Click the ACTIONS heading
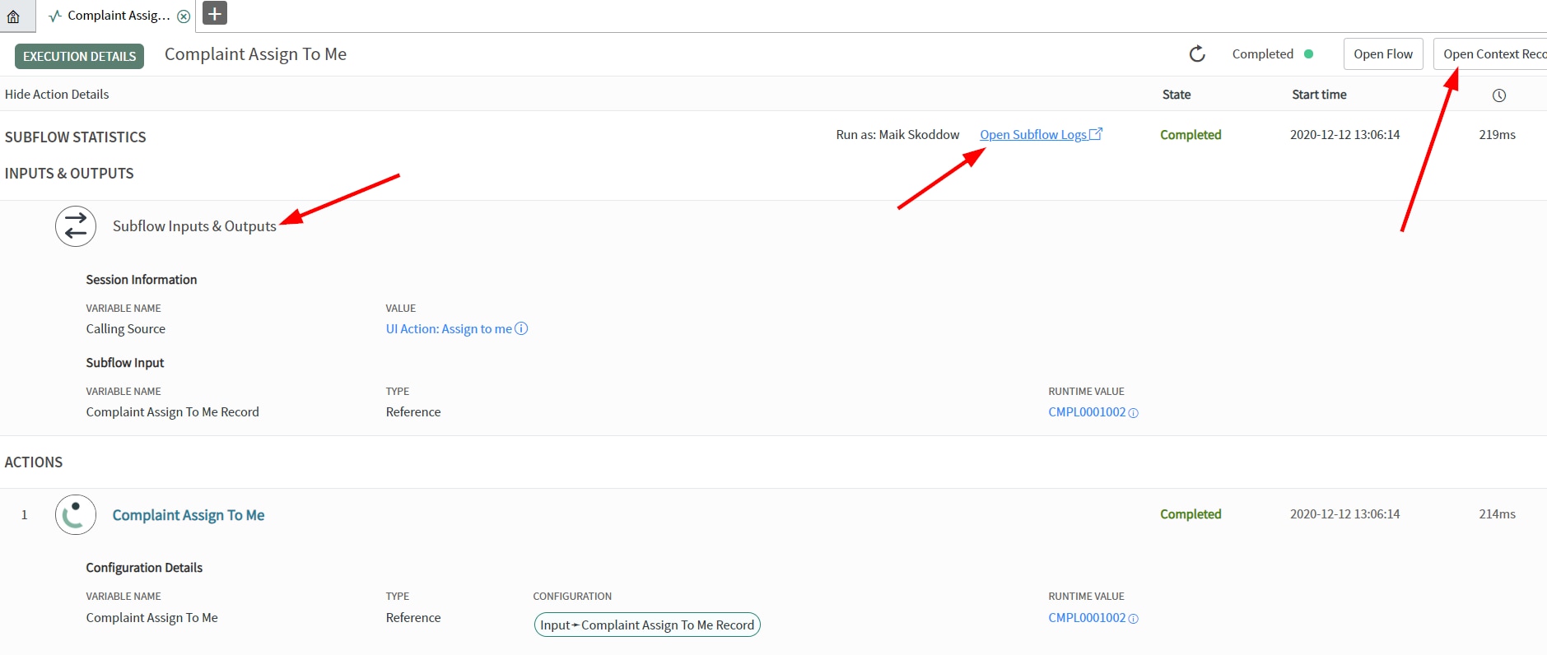 [x=34, y=462]
